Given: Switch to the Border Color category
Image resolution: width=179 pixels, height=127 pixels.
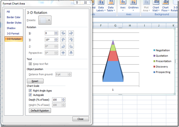Looking at the screenshot, I should (x=14, y=17).
